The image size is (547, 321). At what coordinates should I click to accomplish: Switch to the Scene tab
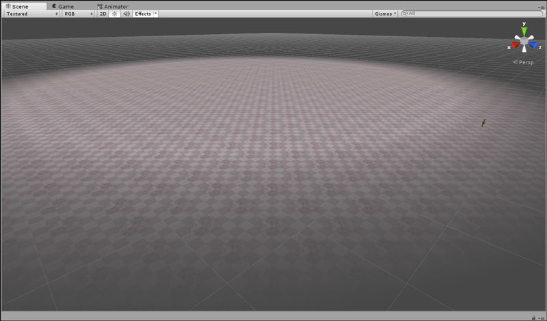point(24,6)
